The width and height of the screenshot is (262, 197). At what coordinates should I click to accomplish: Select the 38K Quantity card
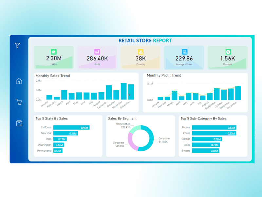[141, 57]
